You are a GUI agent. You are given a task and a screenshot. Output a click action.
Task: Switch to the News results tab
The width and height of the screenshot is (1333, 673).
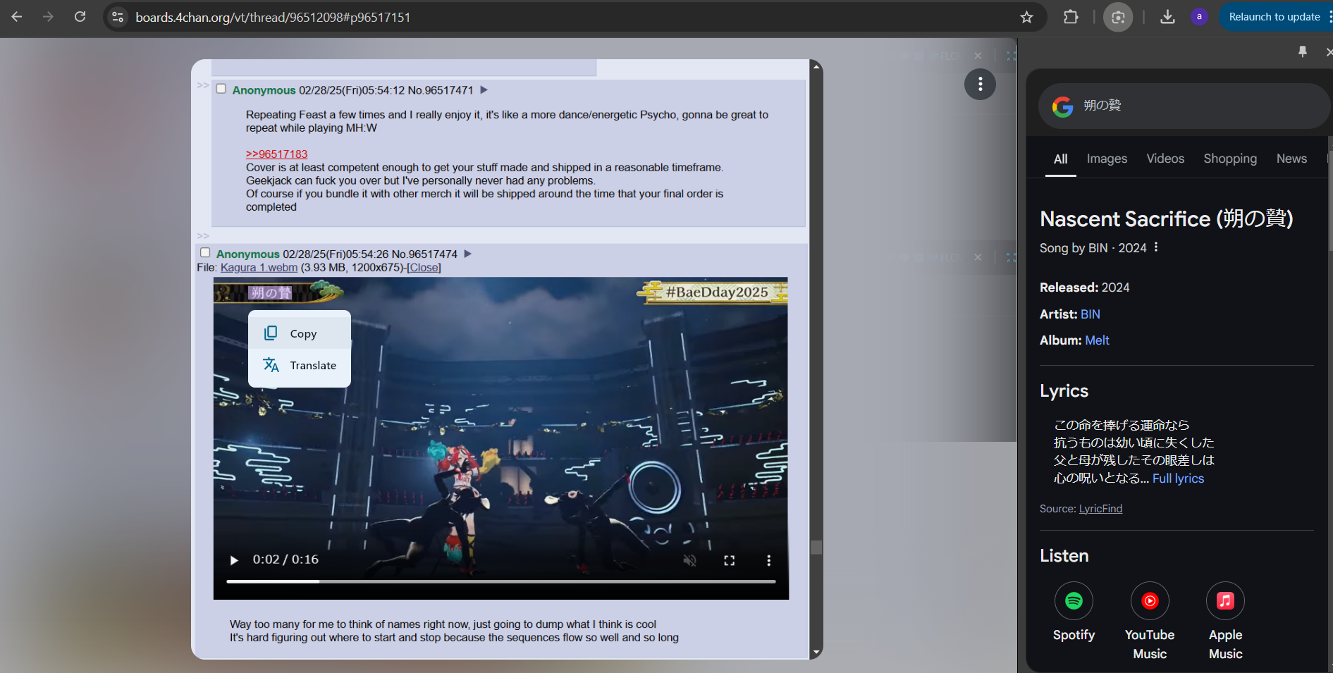click(x=1291, y=159)
